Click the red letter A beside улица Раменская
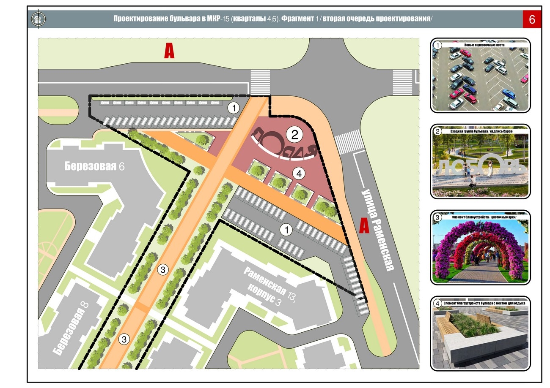Viewport: 550px width, 388px height. tap(364, 226)
